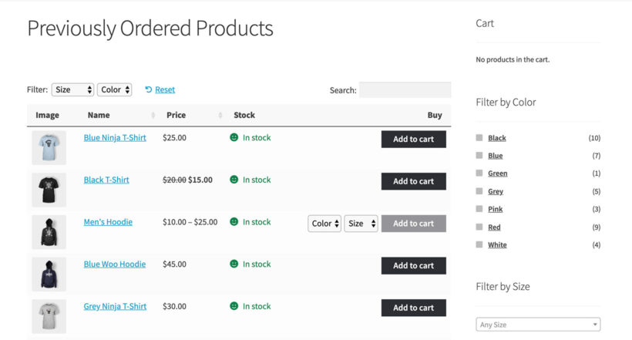The height and width of the screenshot is (340, 632).
Task: Check the Green color filter box
Action: (479, 173)
